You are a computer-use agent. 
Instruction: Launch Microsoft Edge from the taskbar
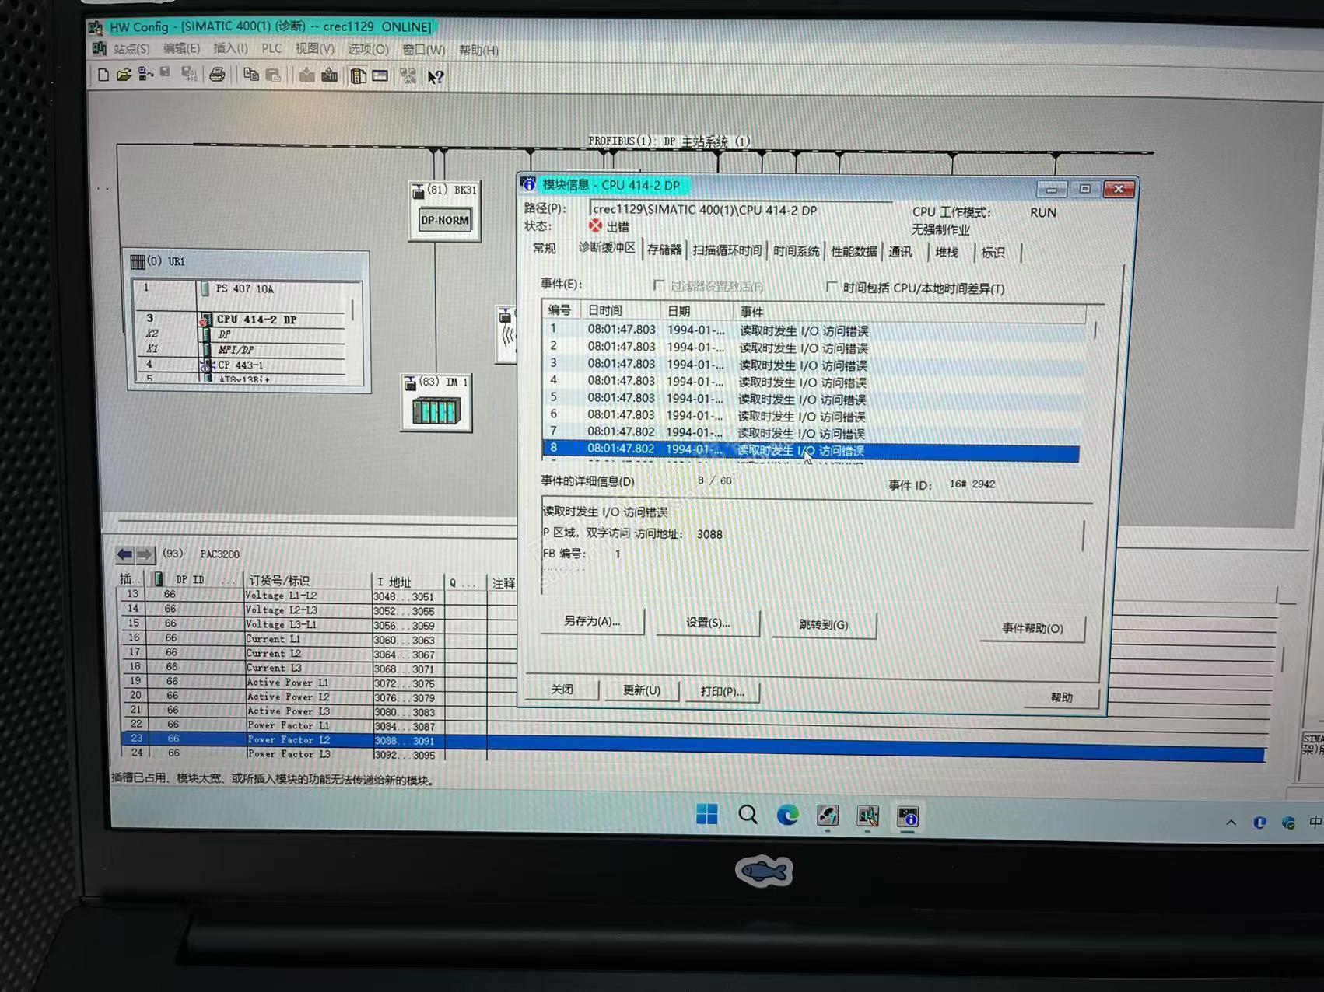788,815
